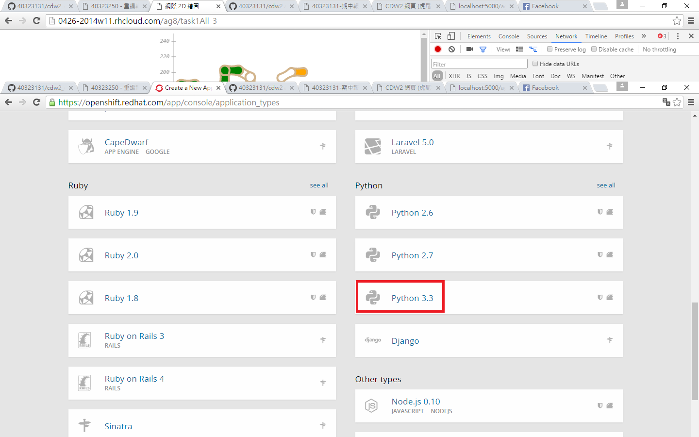The height and width of the screenshot is (437, 699).
Task: Open the Elements tab in DevTools
Action: click(x=479, y=36)
